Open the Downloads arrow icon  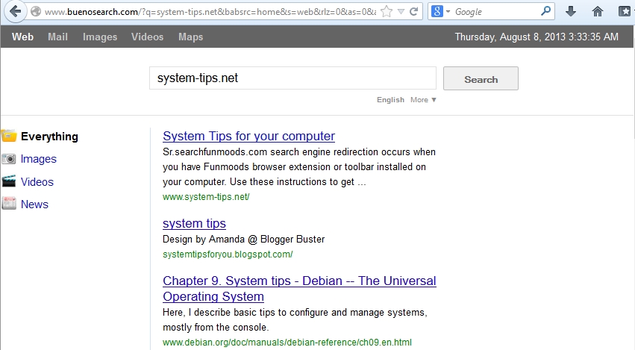pos(571,11)
